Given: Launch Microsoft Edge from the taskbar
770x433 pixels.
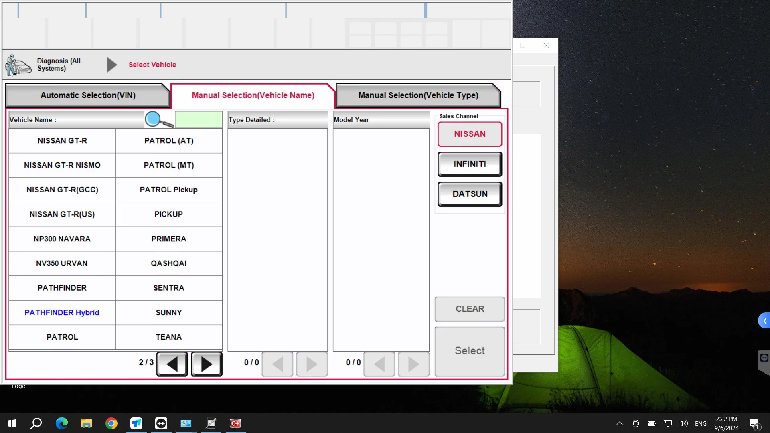Looking at the screenshot, I should click(x=61, y=423).
